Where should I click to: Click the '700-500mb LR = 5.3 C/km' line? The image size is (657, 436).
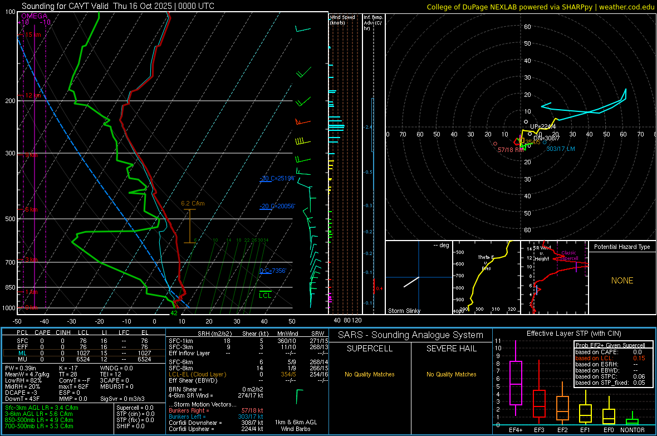point(39,427)
